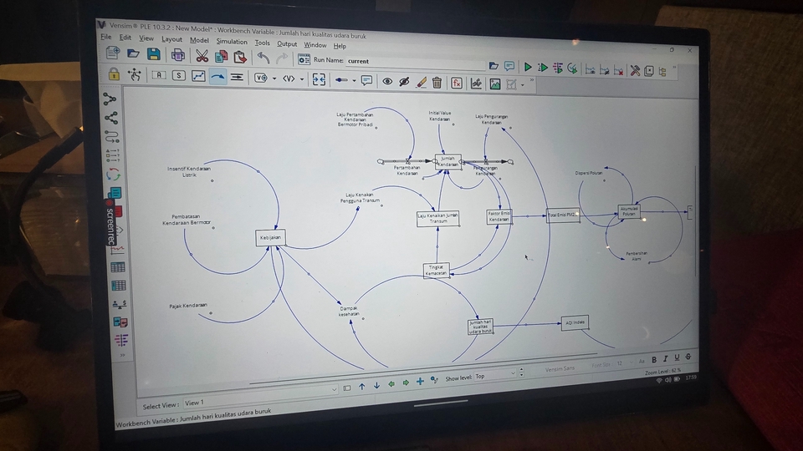Click the Cut scissors icon

click(x=202, y=56)
